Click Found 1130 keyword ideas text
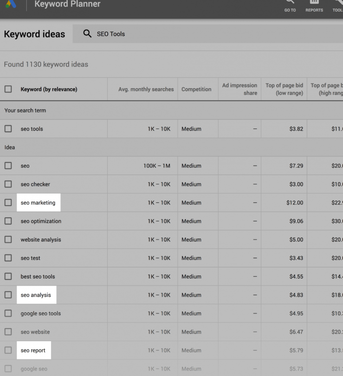This screenshot has width=343, height=376. (46, 64)
